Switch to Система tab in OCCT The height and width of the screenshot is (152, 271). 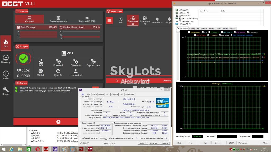tap(29, 19)
